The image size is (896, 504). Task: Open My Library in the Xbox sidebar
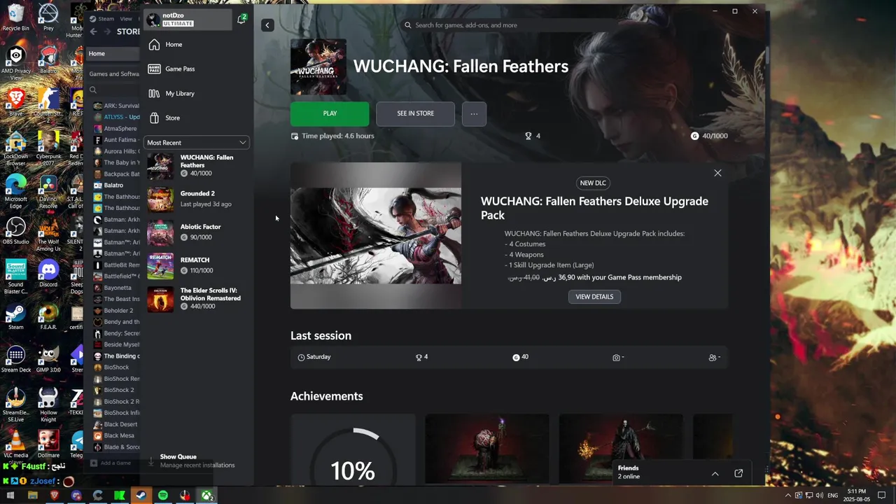171,93
